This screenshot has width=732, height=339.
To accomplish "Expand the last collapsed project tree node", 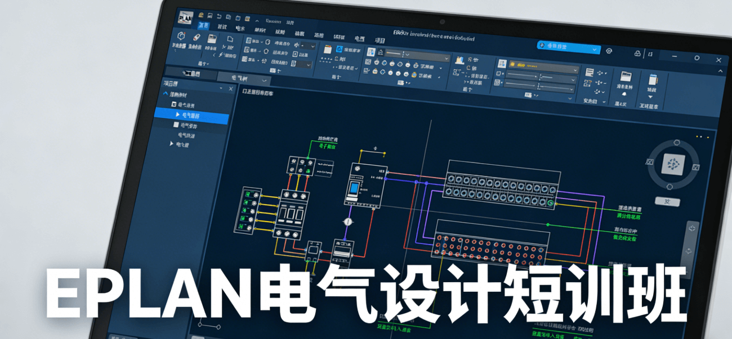I will [172, 144].
